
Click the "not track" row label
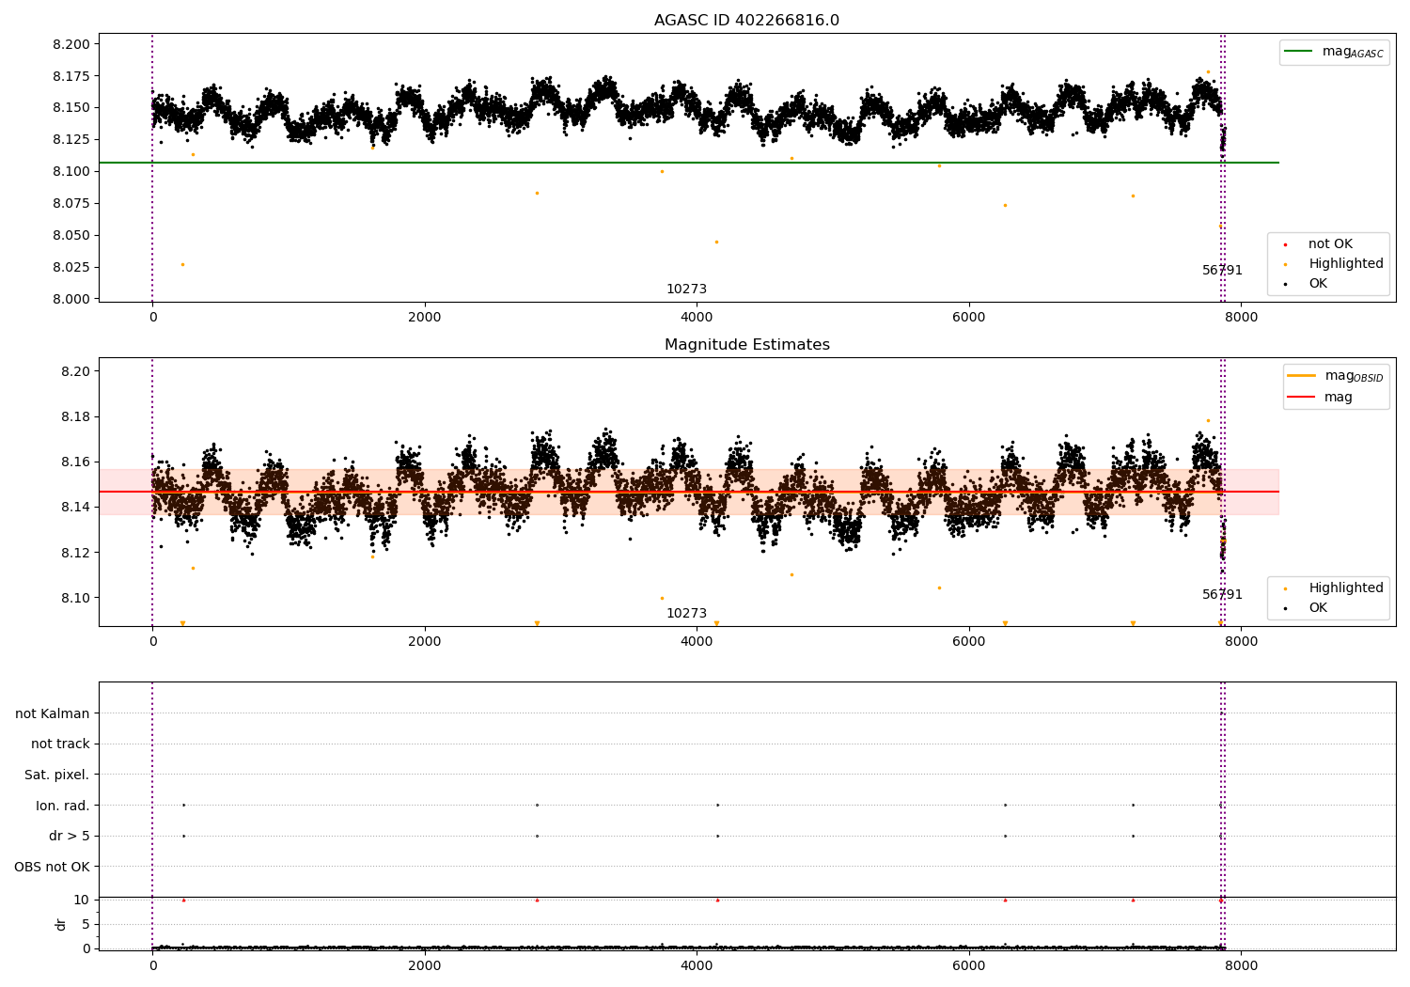point(60,744)
